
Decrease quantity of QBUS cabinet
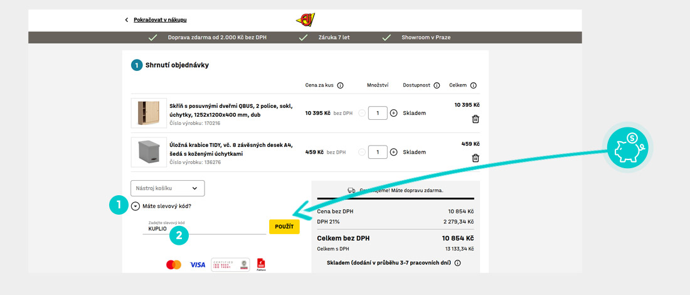pyautogui.click(x=361, y=114)
